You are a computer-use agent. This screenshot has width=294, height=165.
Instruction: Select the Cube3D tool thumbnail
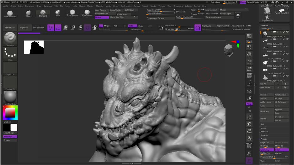tap(267, 10)
